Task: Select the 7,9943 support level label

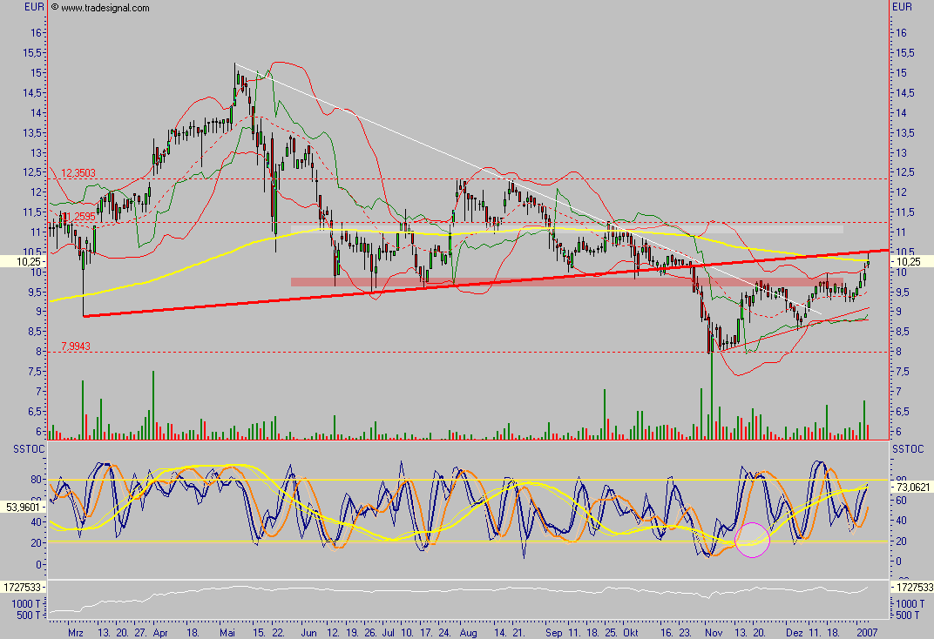Action: coord(76,346)
